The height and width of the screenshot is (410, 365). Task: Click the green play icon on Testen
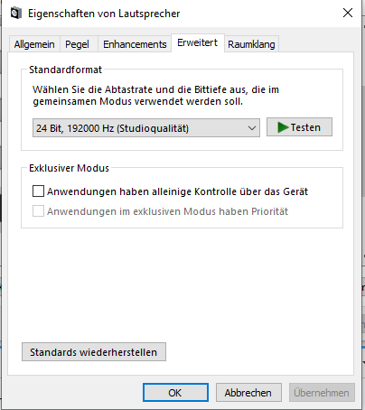coord(283,127)
